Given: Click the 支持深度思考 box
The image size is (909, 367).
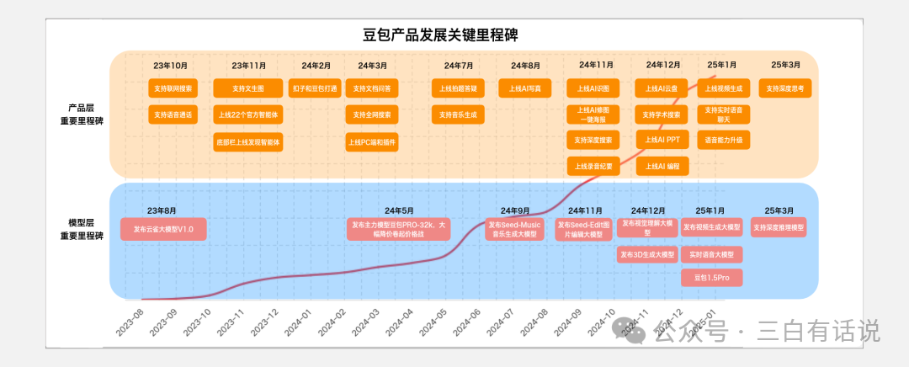Looking at the screenshot, I should pyautogui.click(x=786, y=88).
